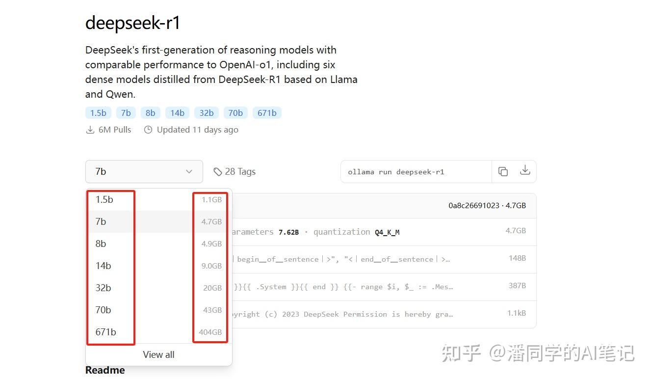The width and height of the screenshot is (651, 379).
Task: Click the 671b blue tag badge
Action: (267, 113)
